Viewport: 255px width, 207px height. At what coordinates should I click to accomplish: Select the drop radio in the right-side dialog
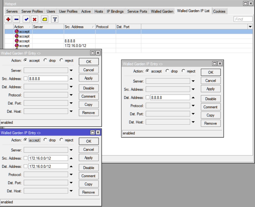coord(167,71)
